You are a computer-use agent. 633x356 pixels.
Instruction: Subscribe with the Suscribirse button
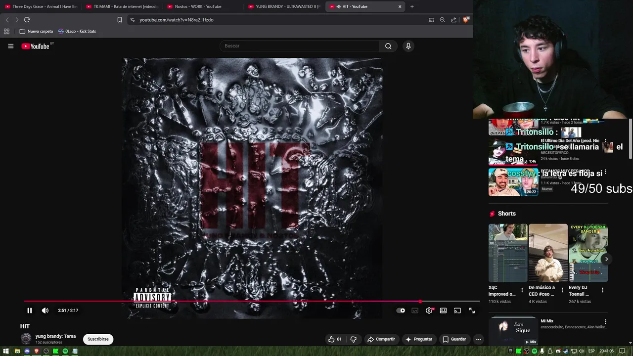tap(98, 339)
